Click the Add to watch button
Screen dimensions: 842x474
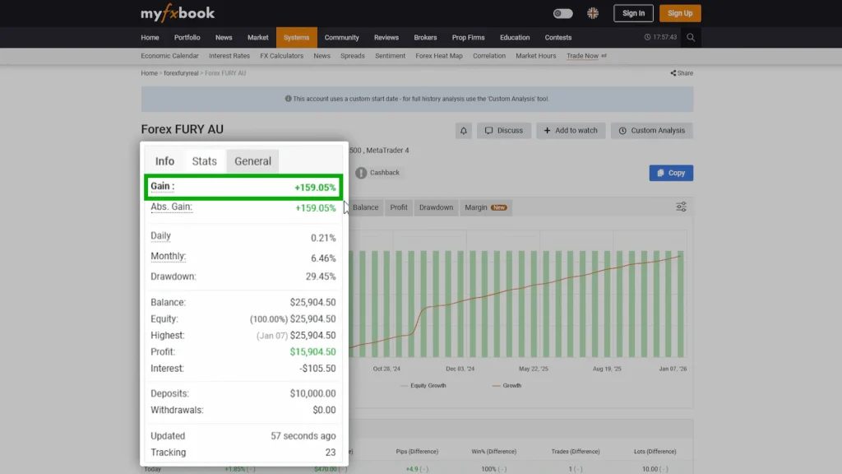(x=571, y=131)
